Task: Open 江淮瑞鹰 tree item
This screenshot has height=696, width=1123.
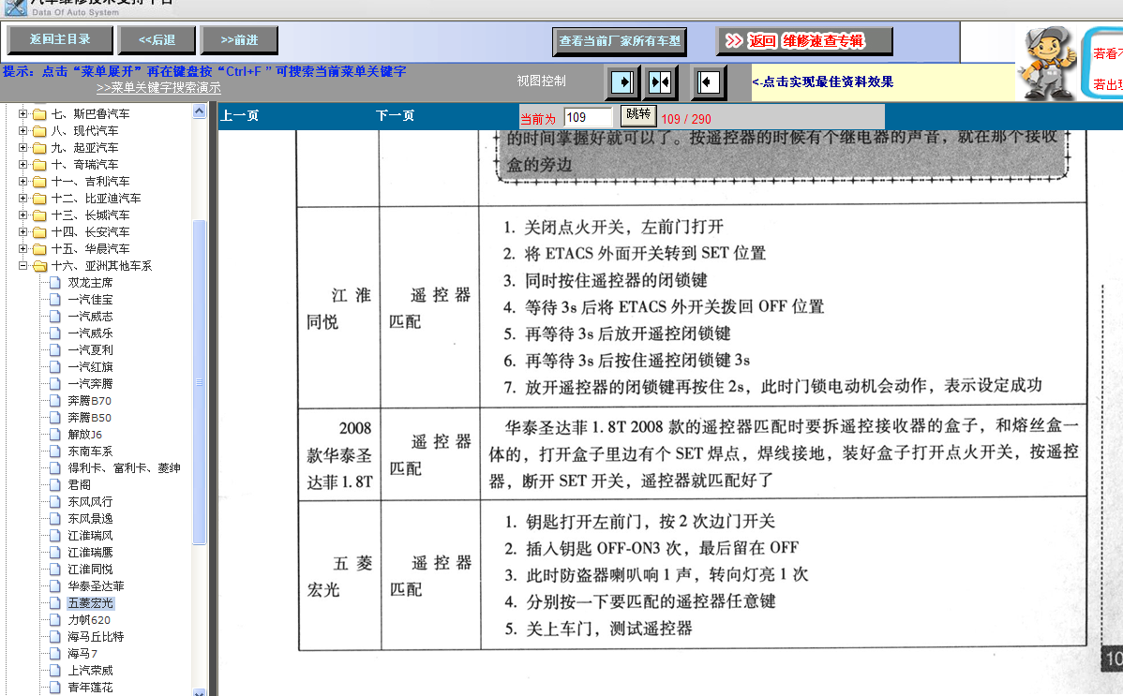Action: point(90,552)
